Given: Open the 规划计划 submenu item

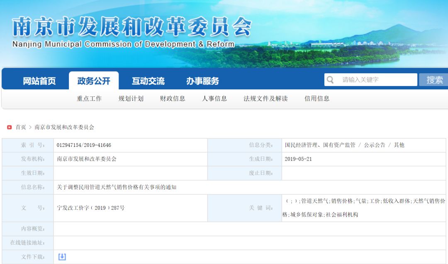Looking at the screenshot, I should tap(131, 98).
